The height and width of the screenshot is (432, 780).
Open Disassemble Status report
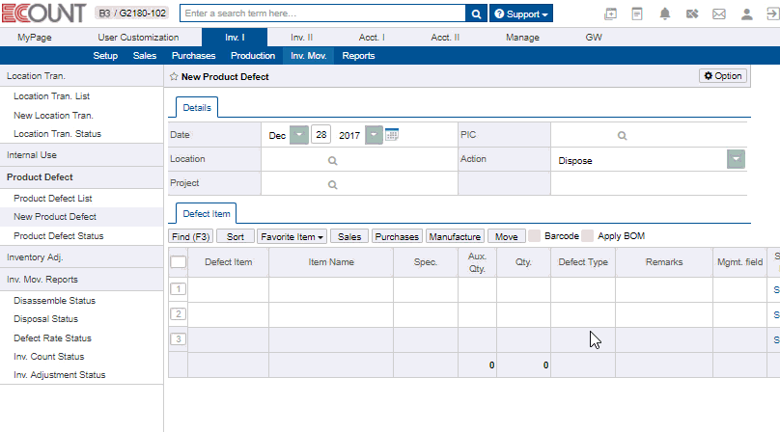click(x=54, y=301)
